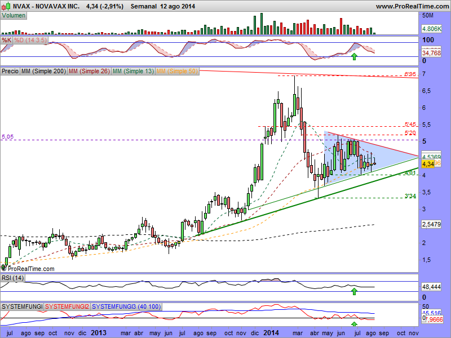
Task: Click the 5'20 resistance level label
Action: click(x=410, y=133)
